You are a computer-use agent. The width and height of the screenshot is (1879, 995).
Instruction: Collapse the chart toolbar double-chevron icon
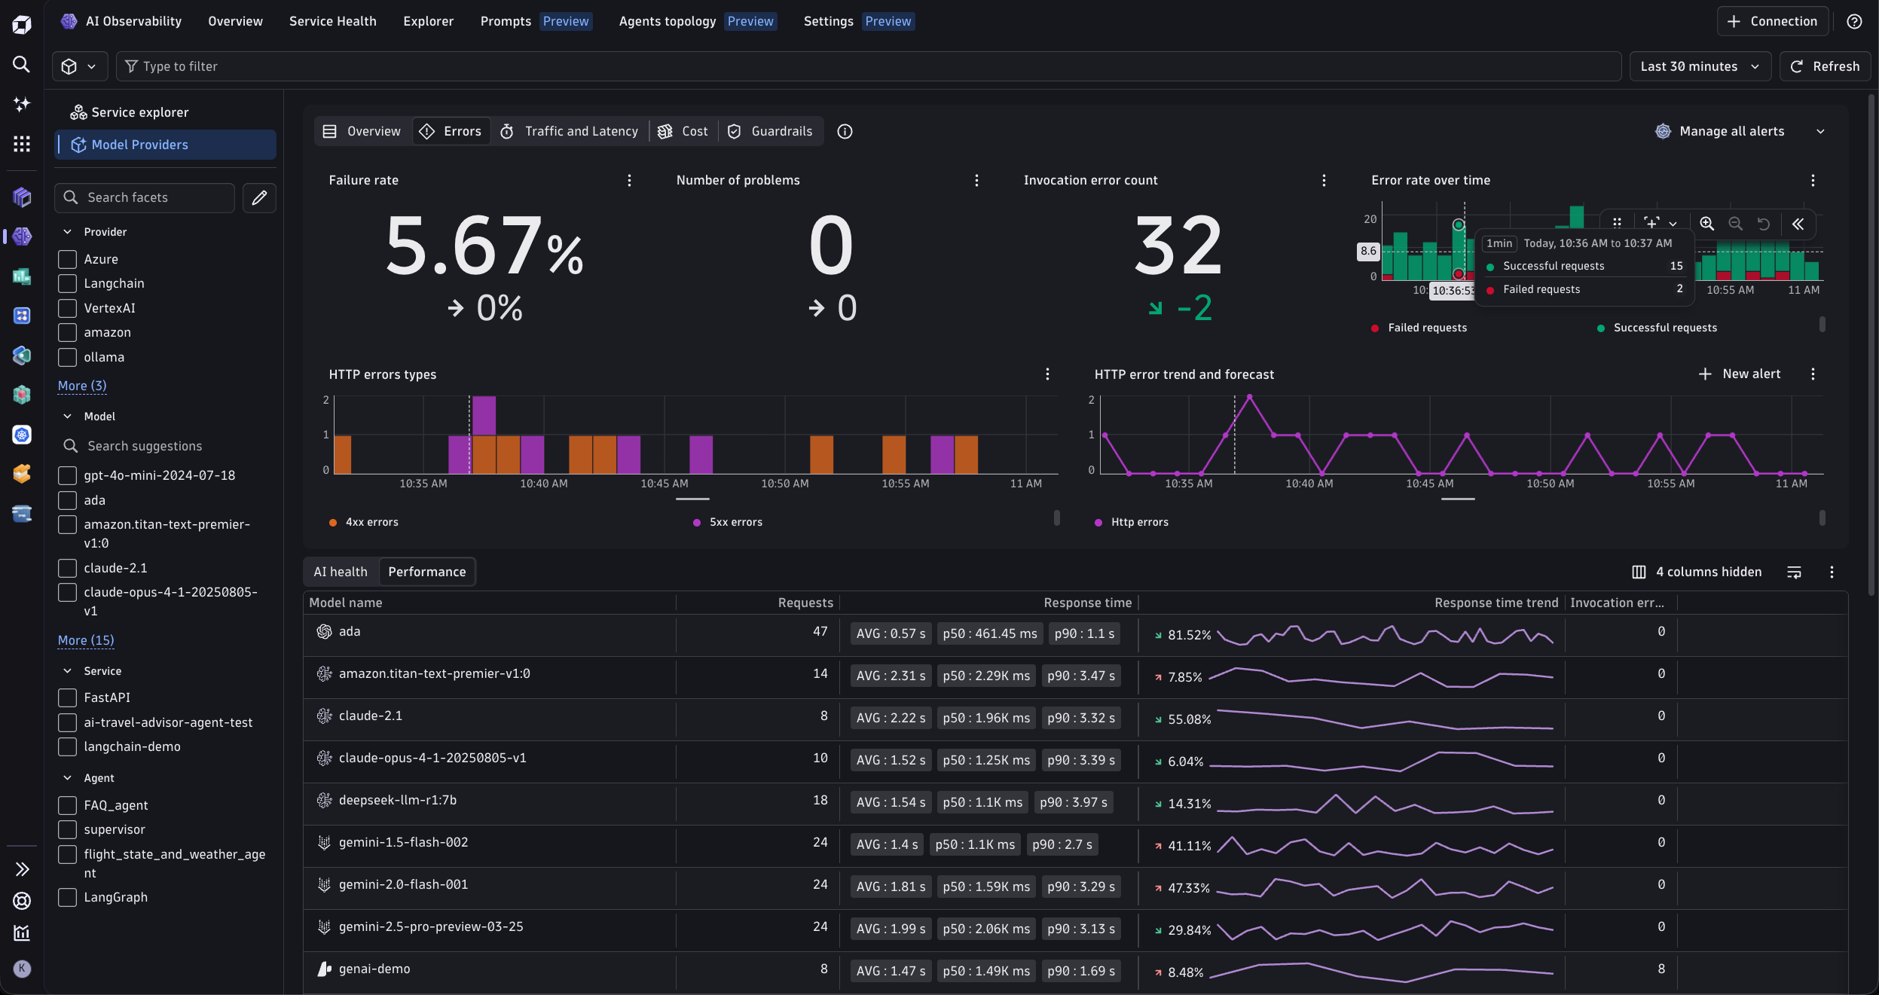1798,224
